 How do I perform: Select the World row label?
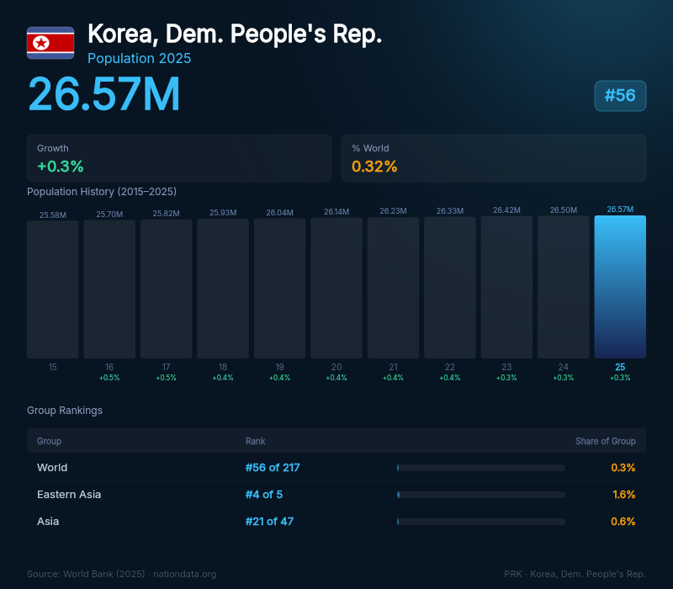click(x=52, y=468)
